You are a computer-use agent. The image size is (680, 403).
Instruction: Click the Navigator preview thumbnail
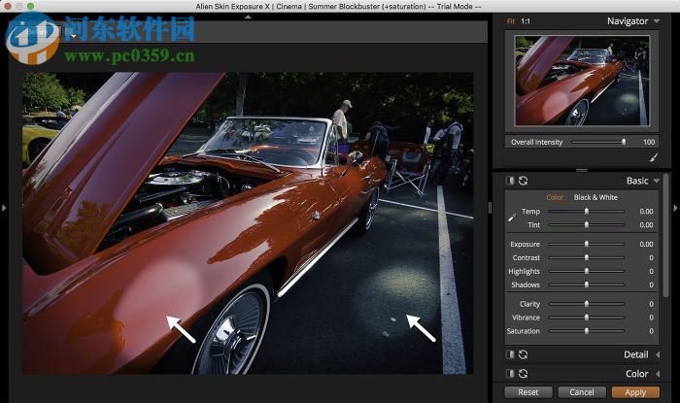[581, 81]
